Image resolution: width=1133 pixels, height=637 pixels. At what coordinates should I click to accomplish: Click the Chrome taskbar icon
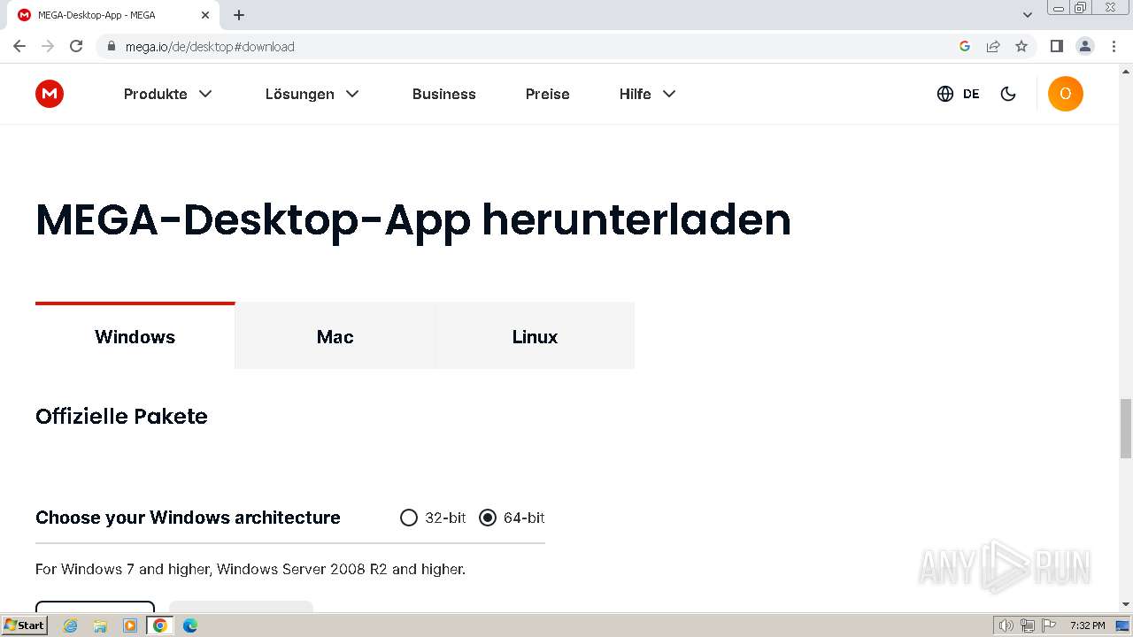(x=160, y=625)
